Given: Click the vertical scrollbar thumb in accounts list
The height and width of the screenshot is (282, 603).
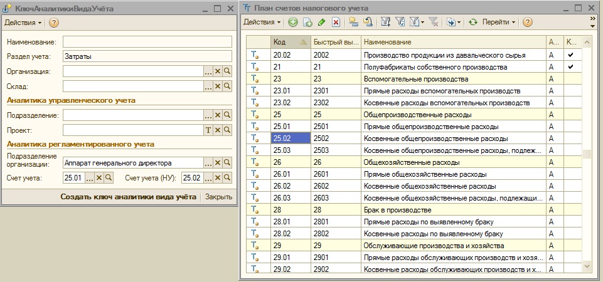Looking at the screenshot, I should click(x=587, y=155).
